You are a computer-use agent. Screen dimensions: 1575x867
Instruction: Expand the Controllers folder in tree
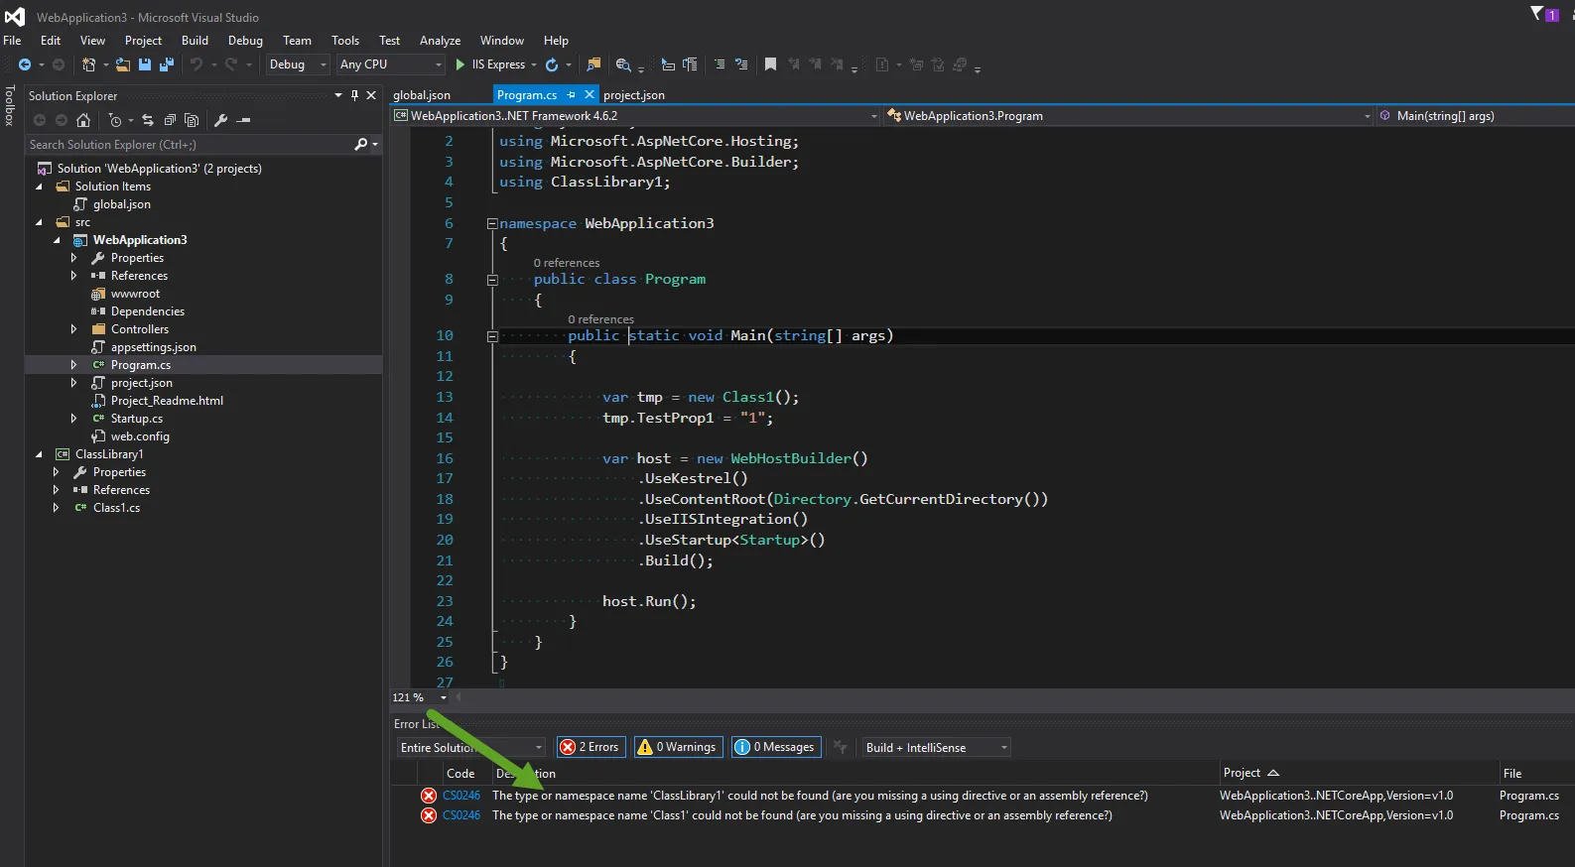click(x=73, y=329)
